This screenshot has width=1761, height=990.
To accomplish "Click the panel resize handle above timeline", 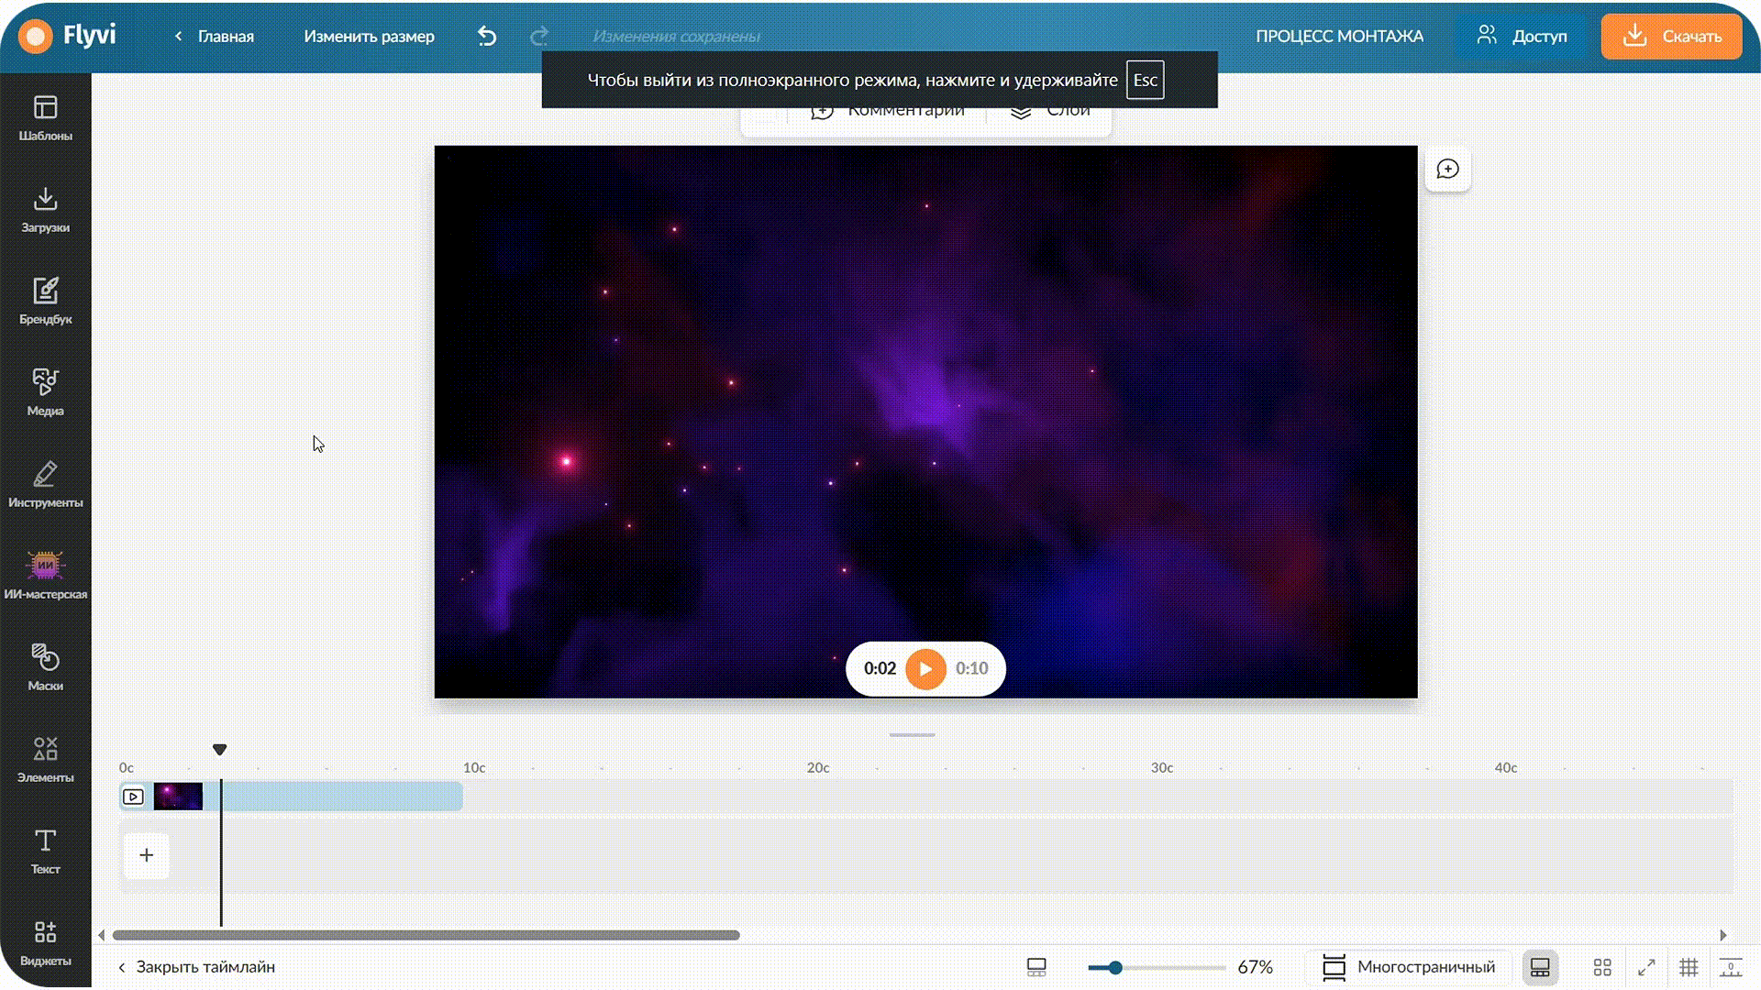I will [912, 735].
